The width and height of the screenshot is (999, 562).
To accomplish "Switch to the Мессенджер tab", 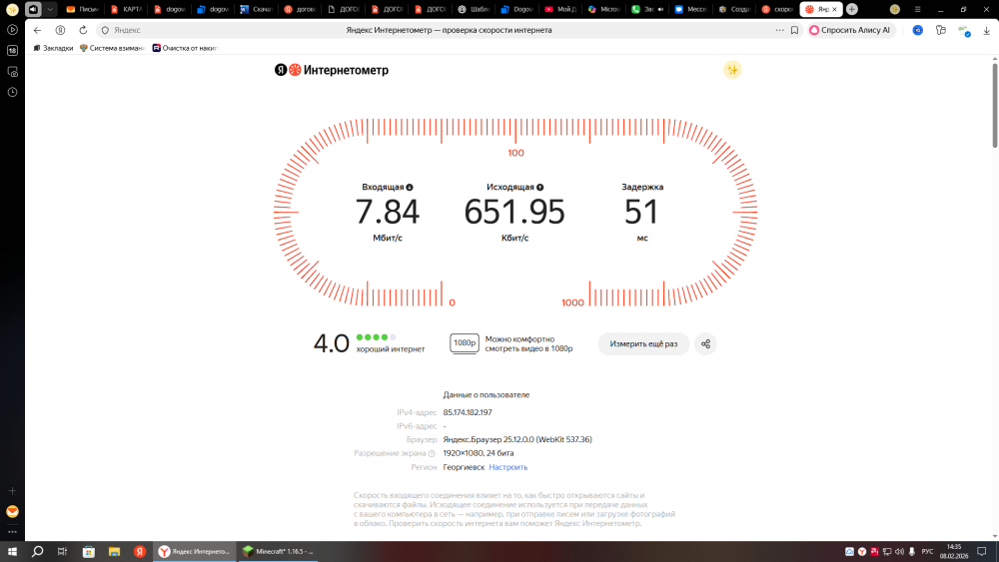I will [x=690, y=9].
